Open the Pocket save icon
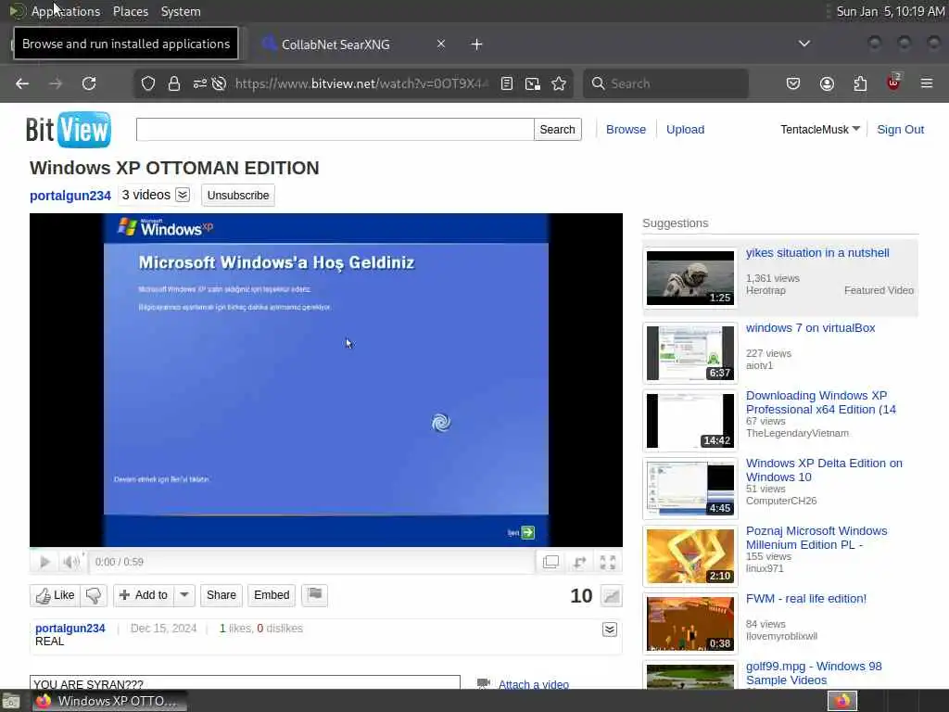The height and width of the screenshot is (712, 949). coord(793,83)
